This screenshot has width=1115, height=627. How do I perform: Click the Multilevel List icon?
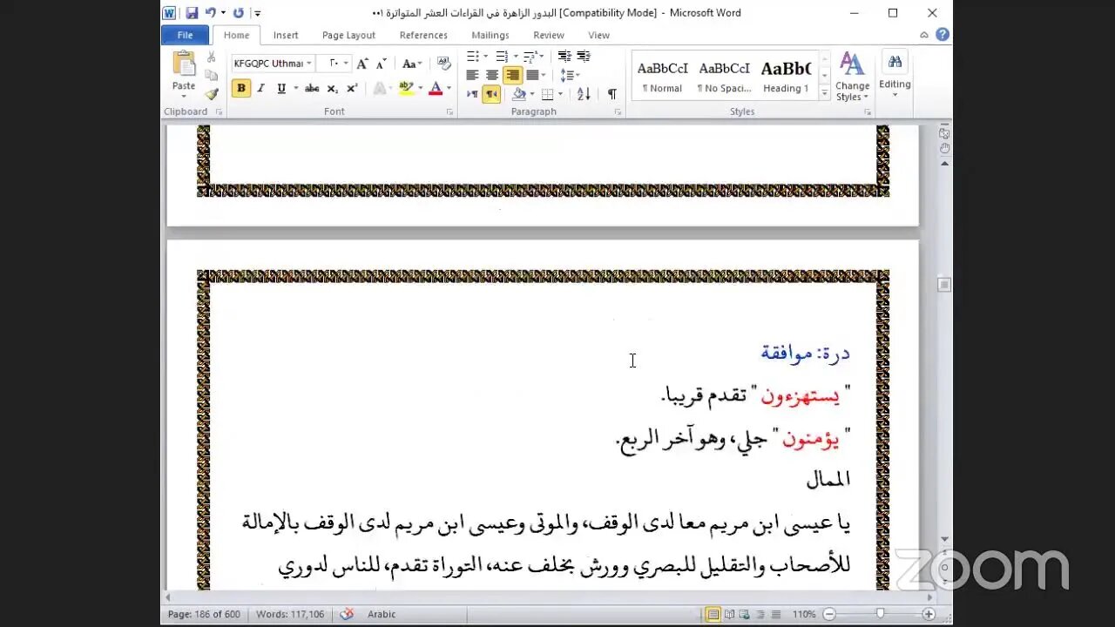click(x=530, y=57)
